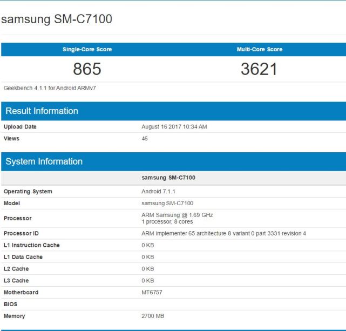346x331 pixels.
Task: Click the Model value 'samsung SM-C7100'
Action: point(167,203)
